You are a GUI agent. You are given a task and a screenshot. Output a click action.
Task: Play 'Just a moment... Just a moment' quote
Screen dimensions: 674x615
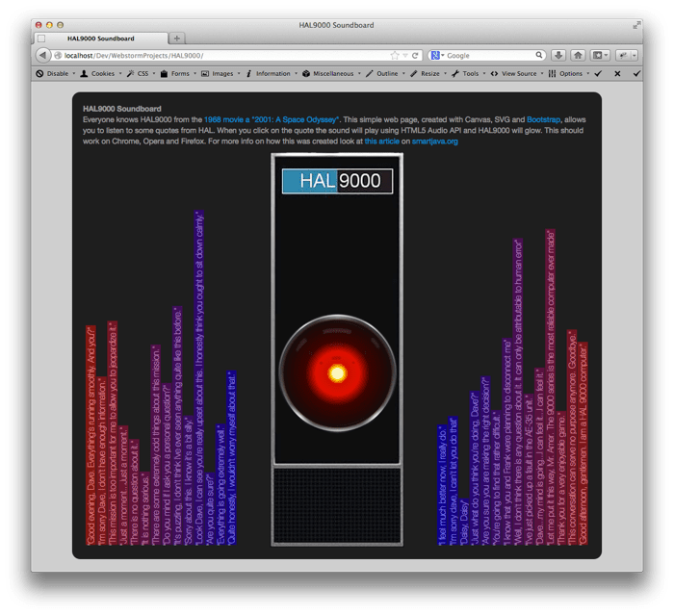pyautogui.click(x=123, y=485)
